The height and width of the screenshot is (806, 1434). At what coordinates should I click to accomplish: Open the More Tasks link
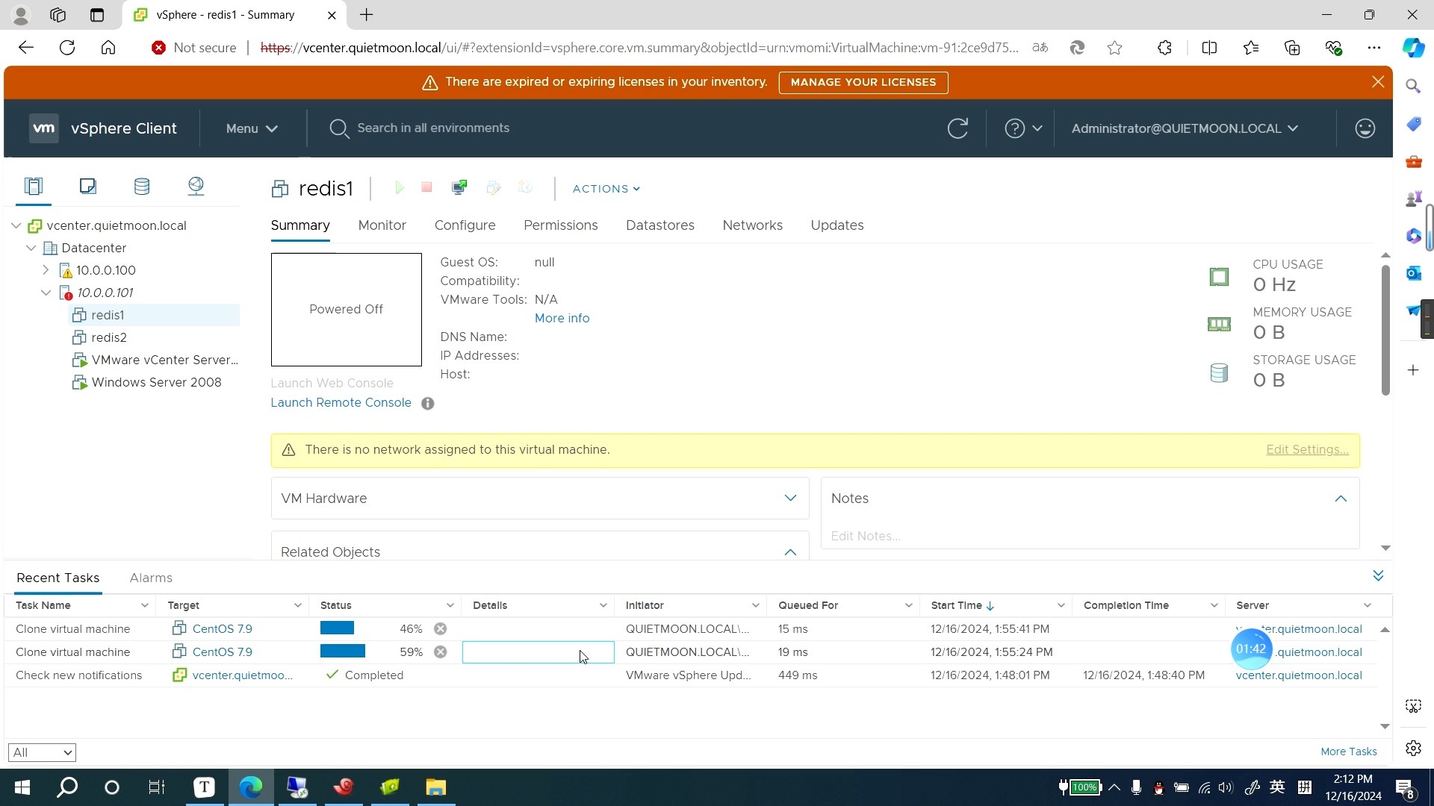click(x=1348, y=752)
